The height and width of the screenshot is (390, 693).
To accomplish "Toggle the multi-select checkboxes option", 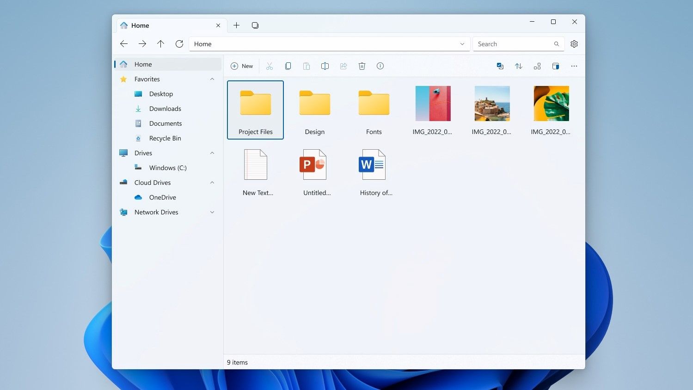I will pos(501,66).
